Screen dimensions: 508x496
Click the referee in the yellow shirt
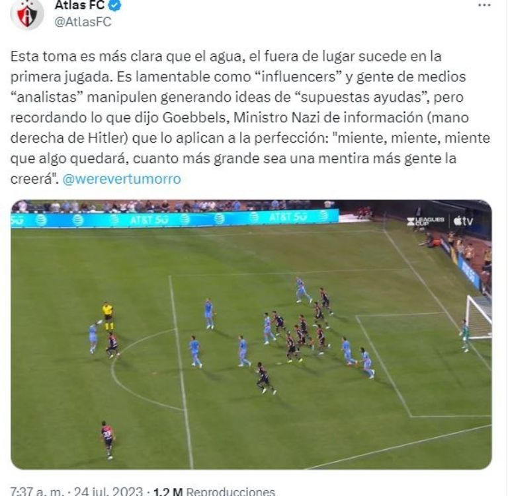108,316
